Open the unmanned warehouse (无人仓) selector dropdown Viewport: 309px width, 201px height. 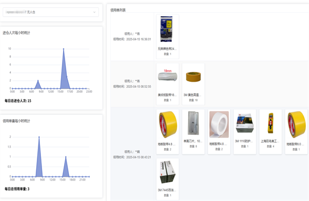pos(50,12)
